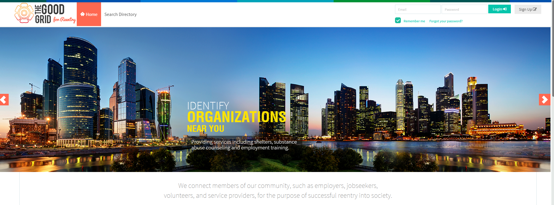554x205 pixels.
Task: Focus the Password input field
Action: click(x=464, y=9)
